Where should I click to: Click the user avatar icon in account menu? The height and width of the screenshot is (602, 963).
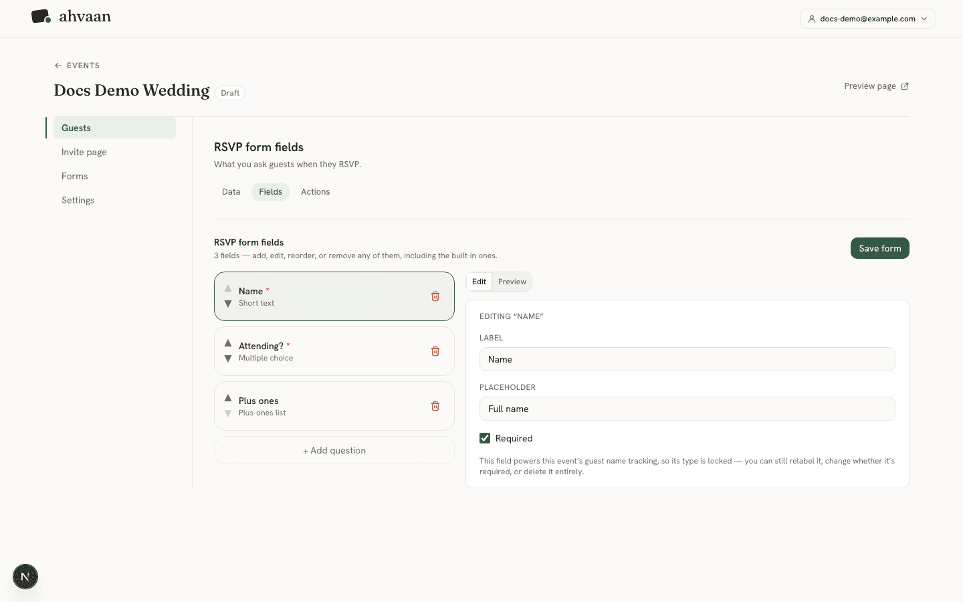tap(812, 19)
